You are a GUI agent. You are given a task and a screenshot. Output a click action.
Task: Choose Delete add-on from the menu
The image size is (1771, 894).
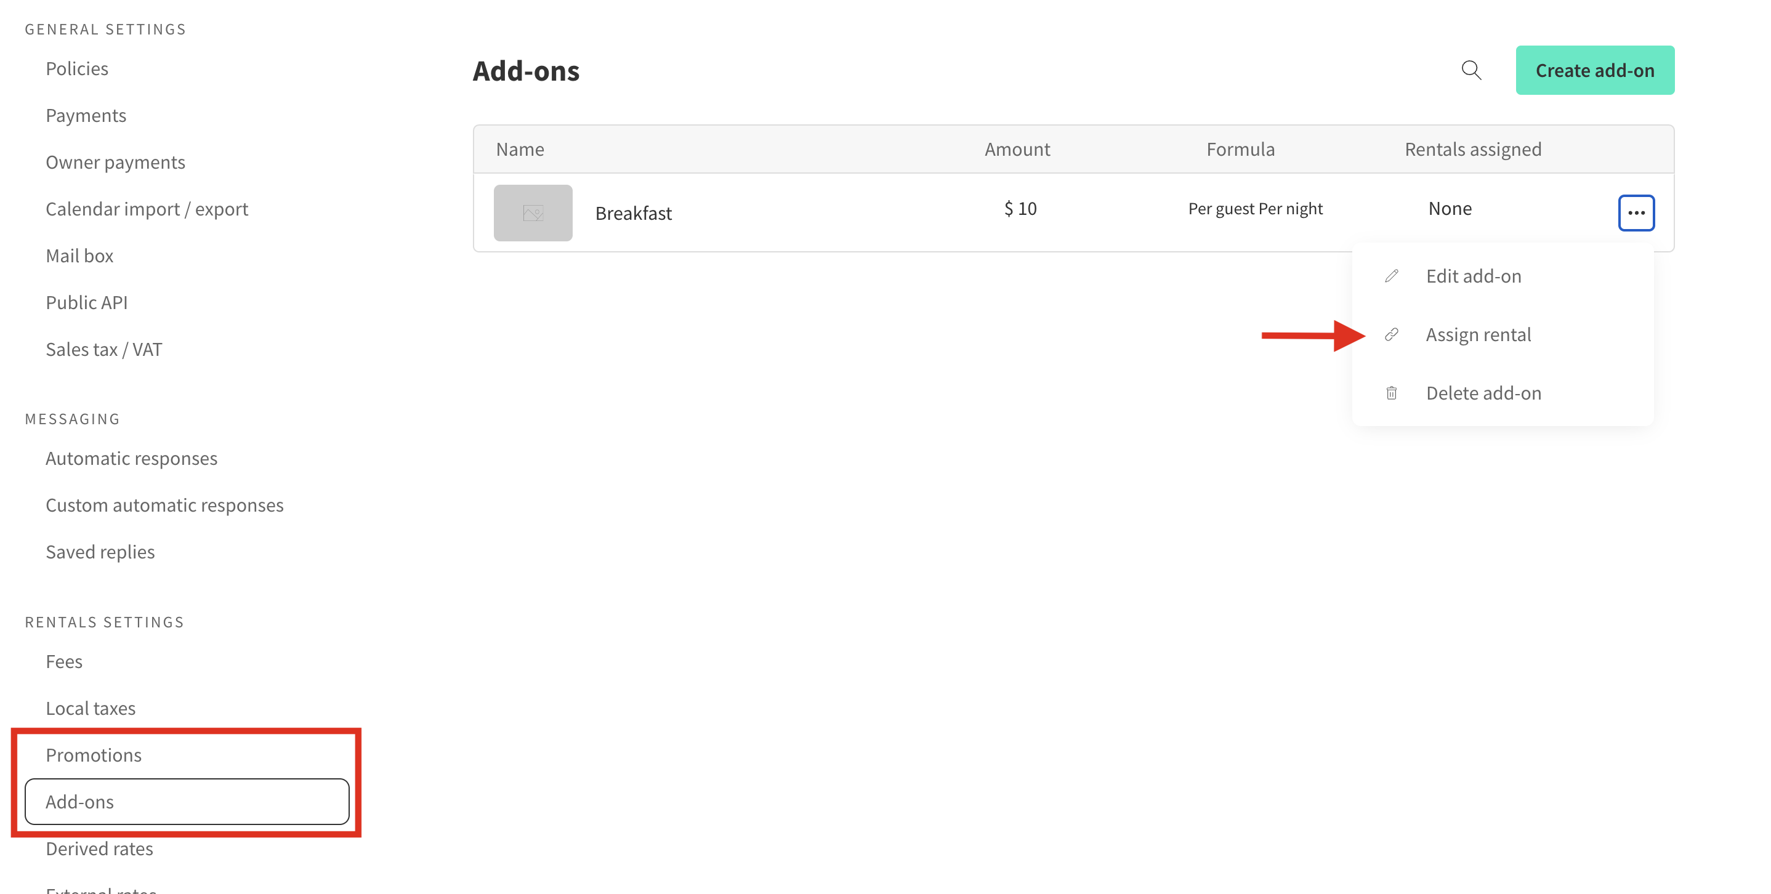(x=1483, y=392)
